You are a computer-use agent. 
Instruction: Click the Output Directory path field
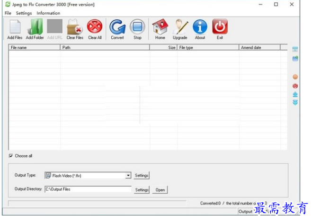[x=88, y=189]
